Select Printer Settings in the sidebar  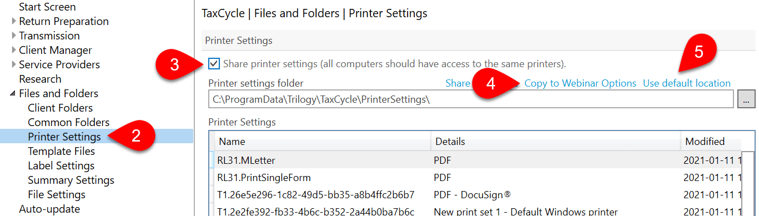pos(64,137)
